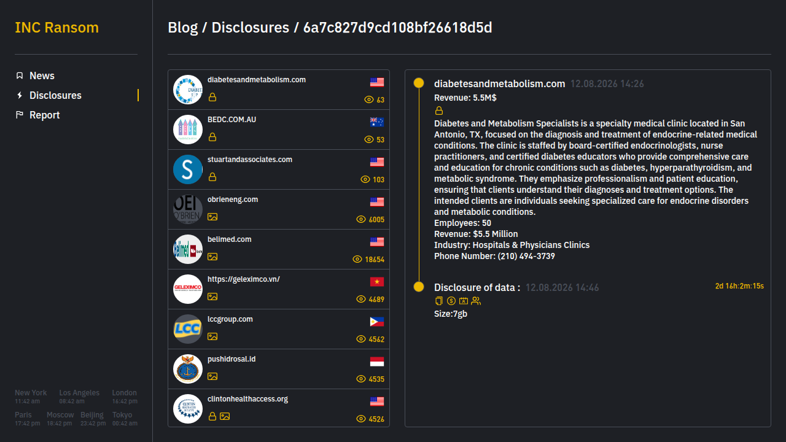Click the dollar coin icon under Disclosure of data
The width and height of the screenshot is (786, 442).
click(451, 301)
